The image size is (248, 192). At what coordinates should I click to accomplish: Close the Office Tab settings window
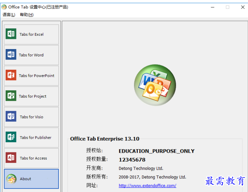(x=243, y=7)
